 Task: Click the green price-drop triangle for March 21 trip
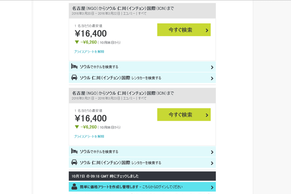[77, 127]
